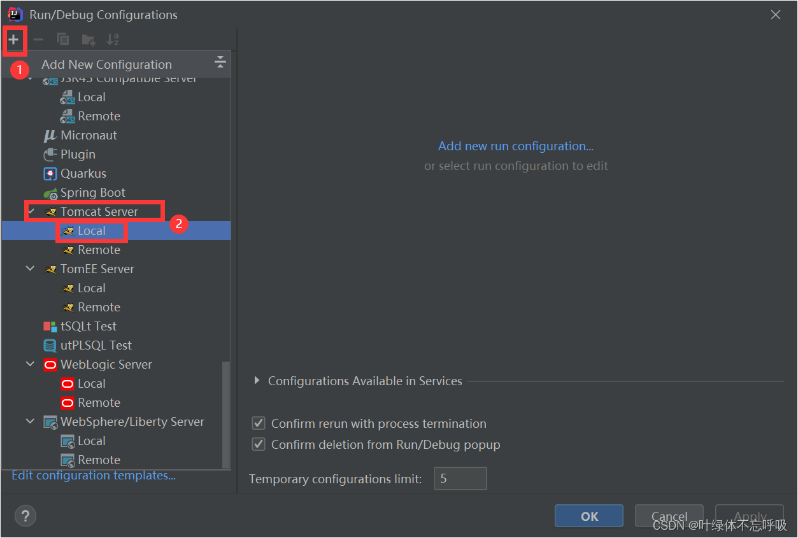
Task: Select Remote under TomEE Server
Action: 99,307
